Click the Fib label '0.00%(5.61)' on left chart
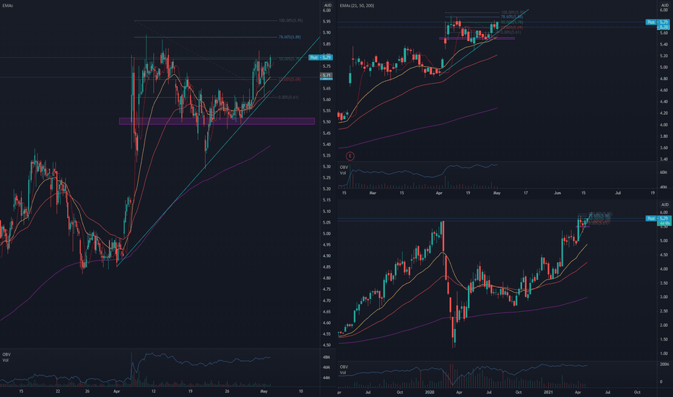 288,97
